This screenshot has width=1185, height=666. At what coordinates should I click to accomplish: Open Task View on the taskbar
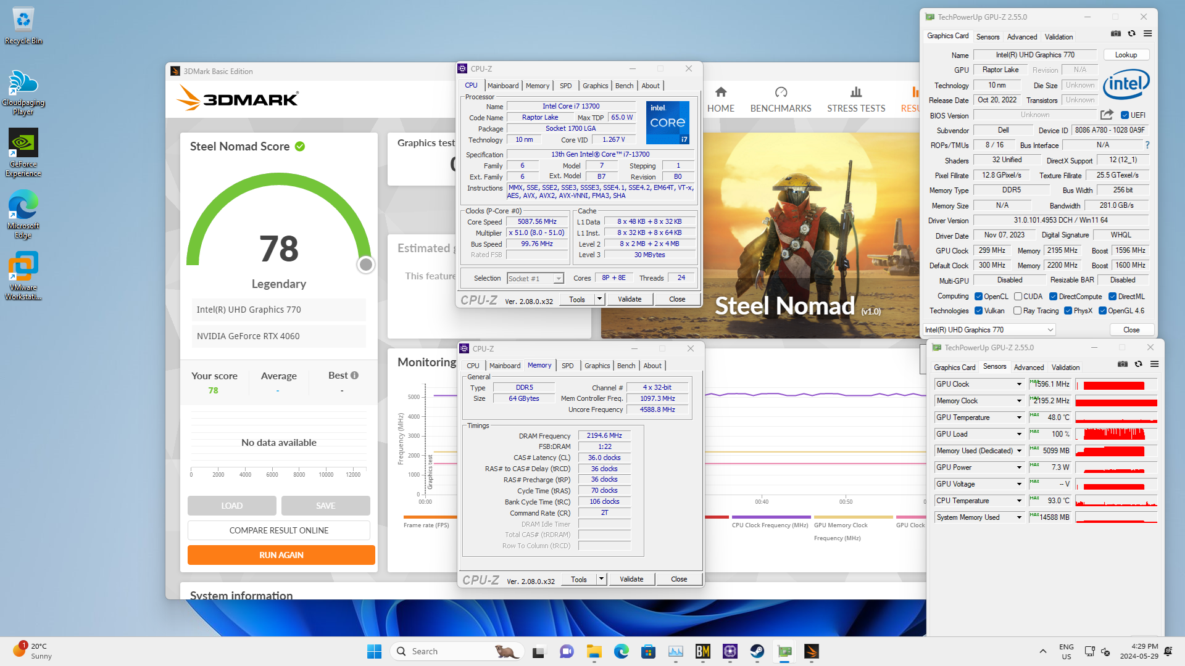pyautogui.click(x=539, y=651)
